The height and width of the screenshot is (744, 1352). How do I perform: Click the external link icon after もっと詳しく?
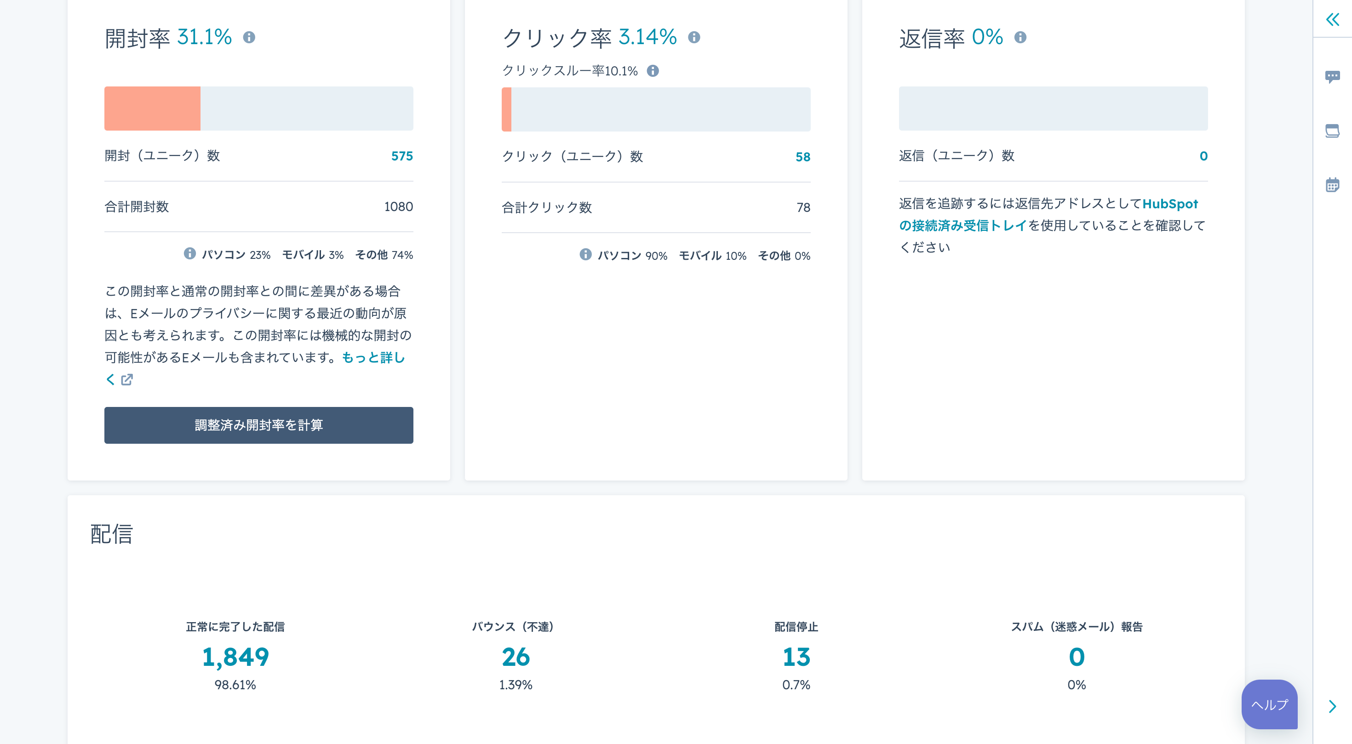(127, 379)
